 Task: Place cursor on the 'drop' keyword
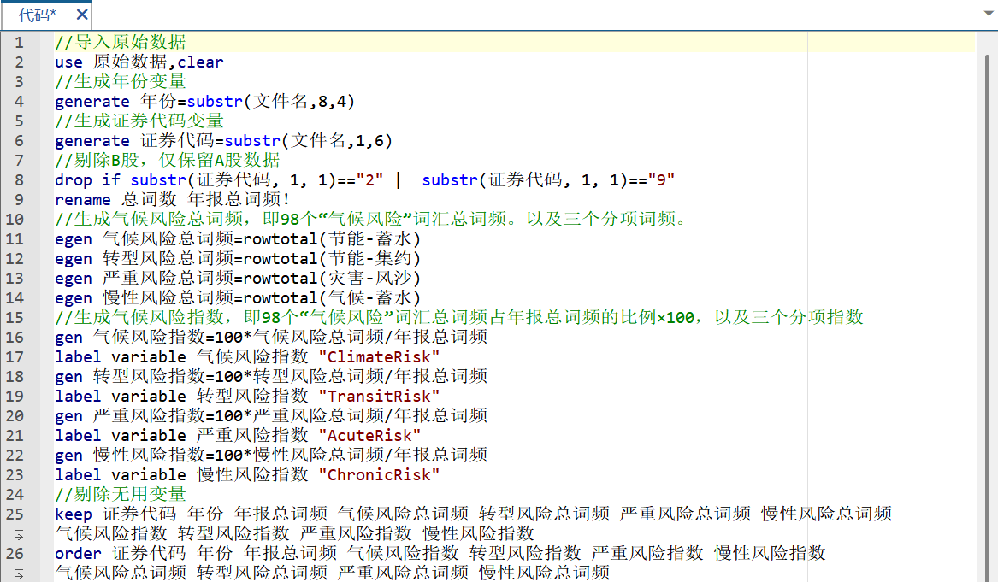(x=74, y=179)
